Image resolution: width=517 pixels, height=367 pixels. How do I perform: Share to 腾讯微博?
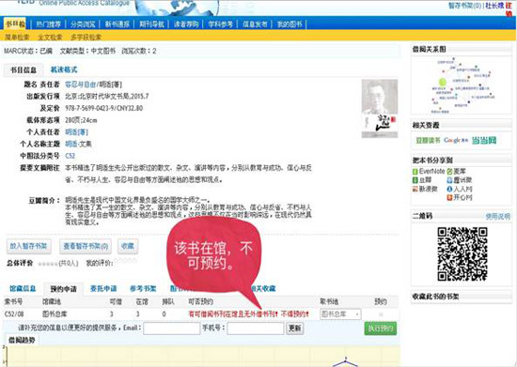tap(460, 180)
